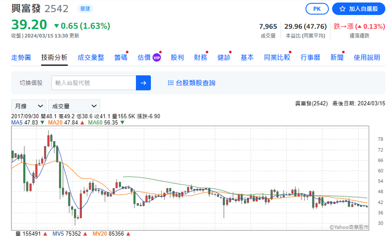The width and height of the screenshot is (387, 236).
Task: Open the 同業比較 tab
Action: (x=277, y=58)
